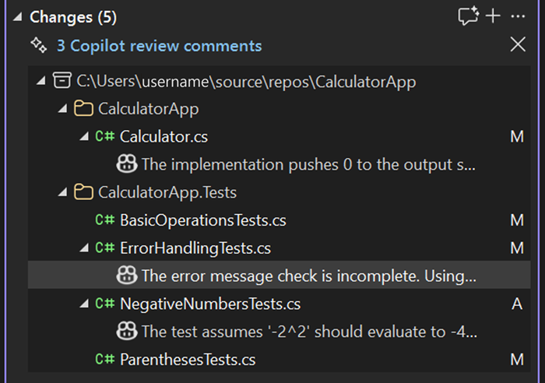Open the 3 Copilot review comments link
This screenshot has height=383, width=545.
pos(159,46)
